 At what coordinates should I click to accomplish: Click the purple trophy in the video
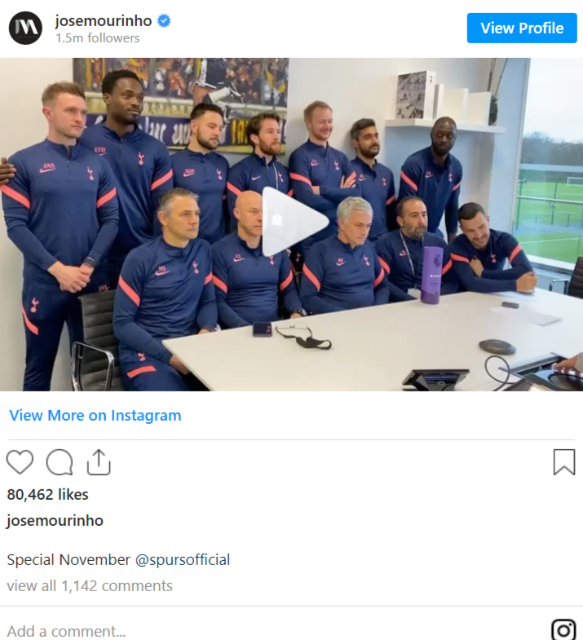(432, 275)
